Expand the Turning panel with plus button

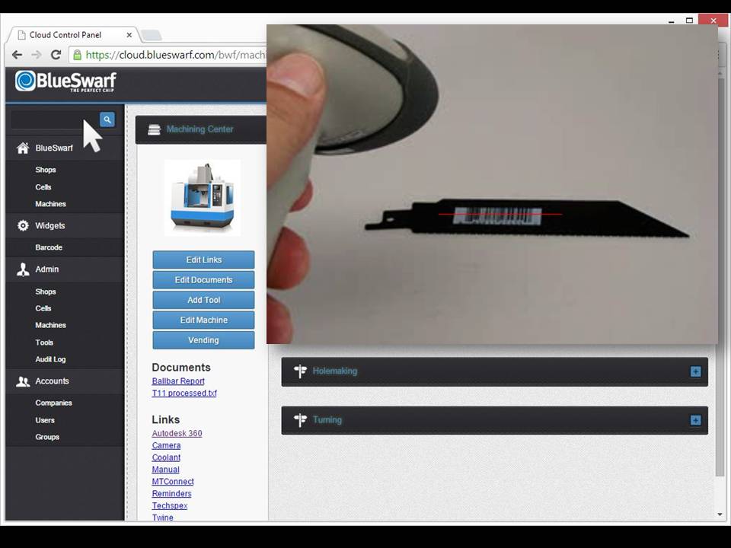695,420
